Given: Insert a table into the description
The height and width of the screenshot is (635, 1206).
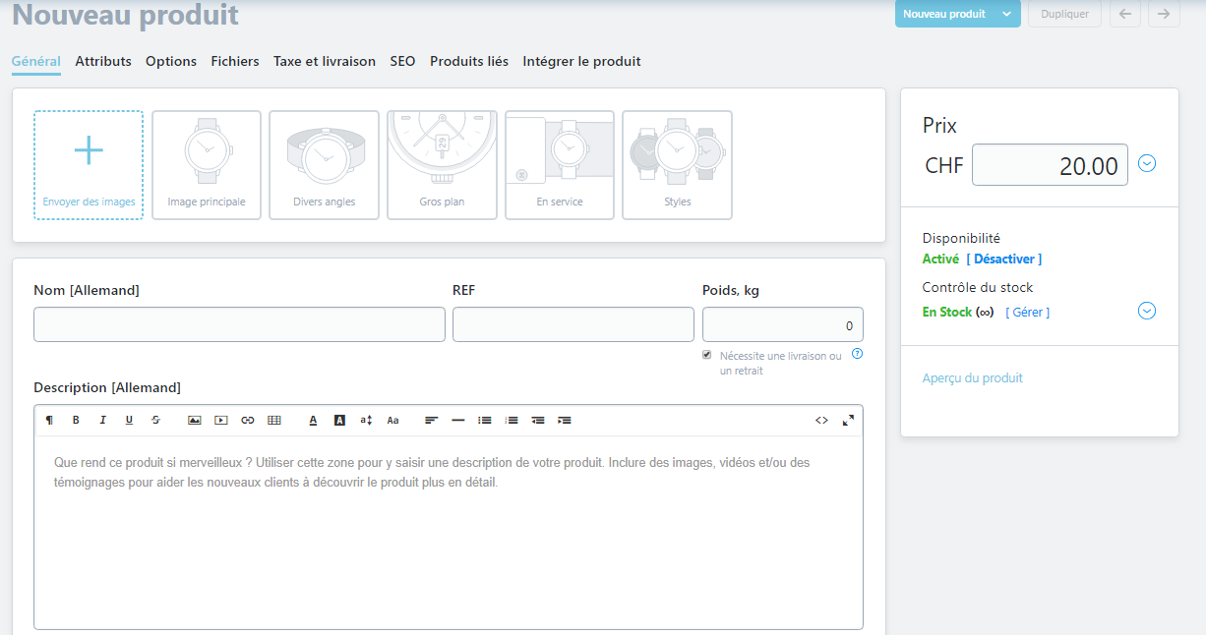Looking at the screenshot, I should [x=274, y=420].
